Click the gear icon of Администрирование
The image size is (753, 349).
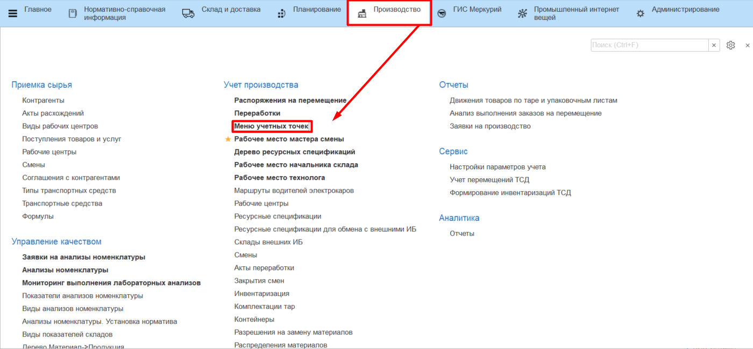click(640, 13)
